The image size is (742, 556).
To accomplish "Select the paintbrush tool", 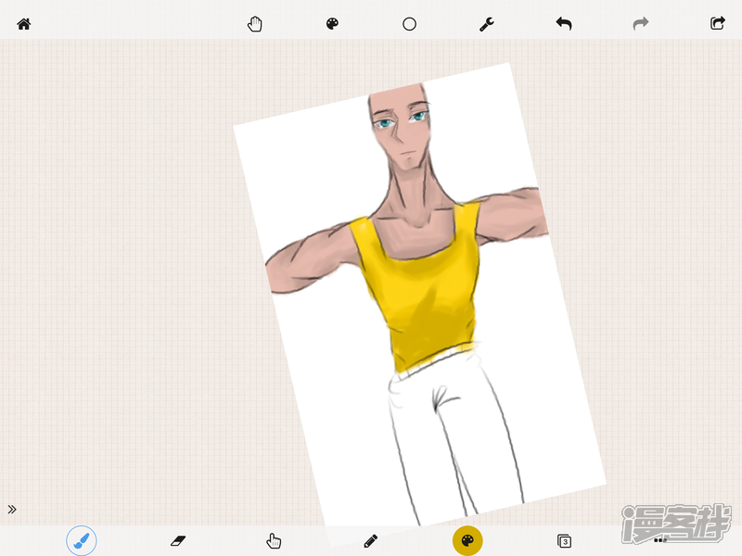I will coord(82,539).
